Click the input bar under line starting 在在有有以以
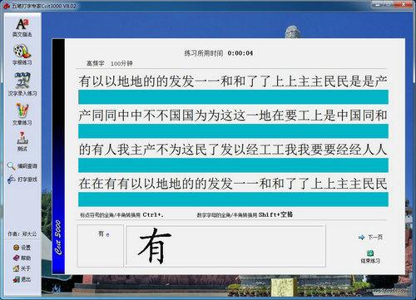The image size is (416, 300). tap(233, 199)
